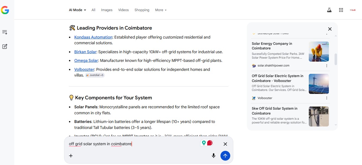362x165 pixels.
Task: Switch to the All results tab
Action: click(93, 10)
